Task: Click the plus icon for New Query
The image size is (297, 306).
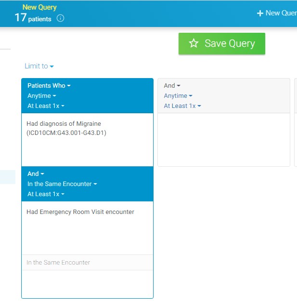Action: 260,13
